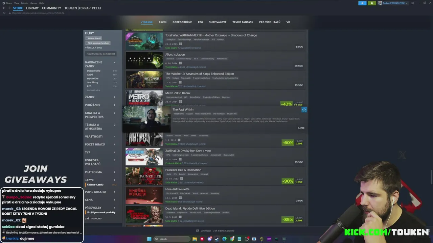Open Google Chrome from taskbar
Screen dimensions: 433x243
click(232, 239)
